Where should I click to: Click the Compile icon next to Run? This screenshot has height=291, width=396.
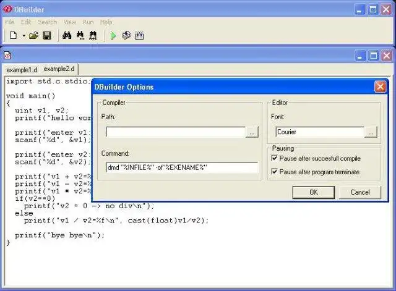(126, 36)
